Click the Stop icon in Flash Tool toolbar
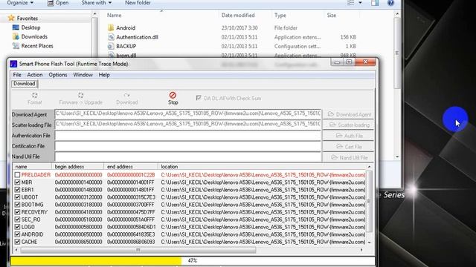The height and width of the screenshot is (267, 476). click(x=173, y=96)
